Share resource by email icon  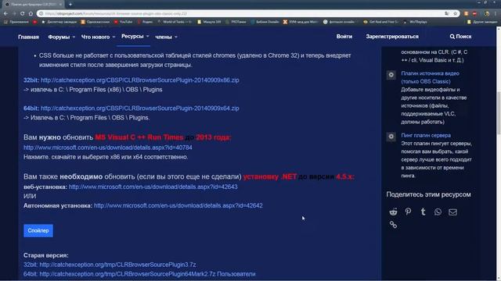452,212
